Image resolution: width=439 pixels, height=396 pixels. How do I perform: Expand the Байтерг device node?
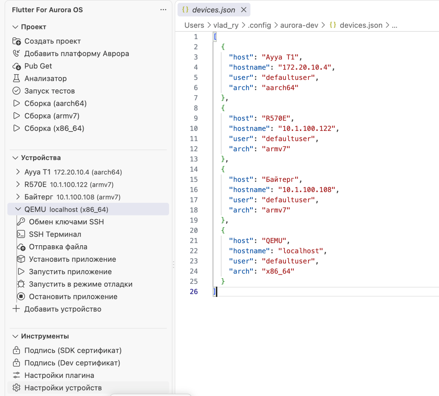pyautogui.click(x=18, y=197)
